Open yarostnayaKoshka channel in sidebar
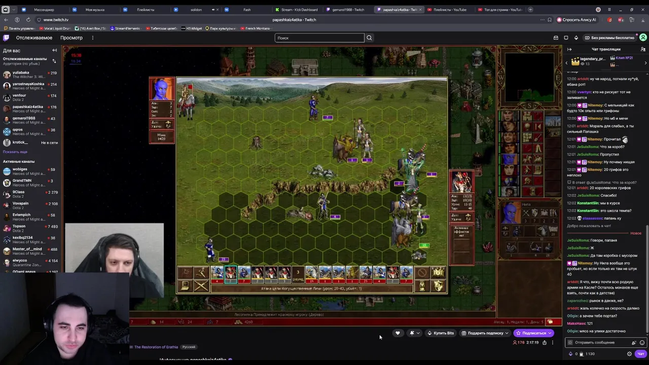This screenshot has height=365, width=649. 30,86
